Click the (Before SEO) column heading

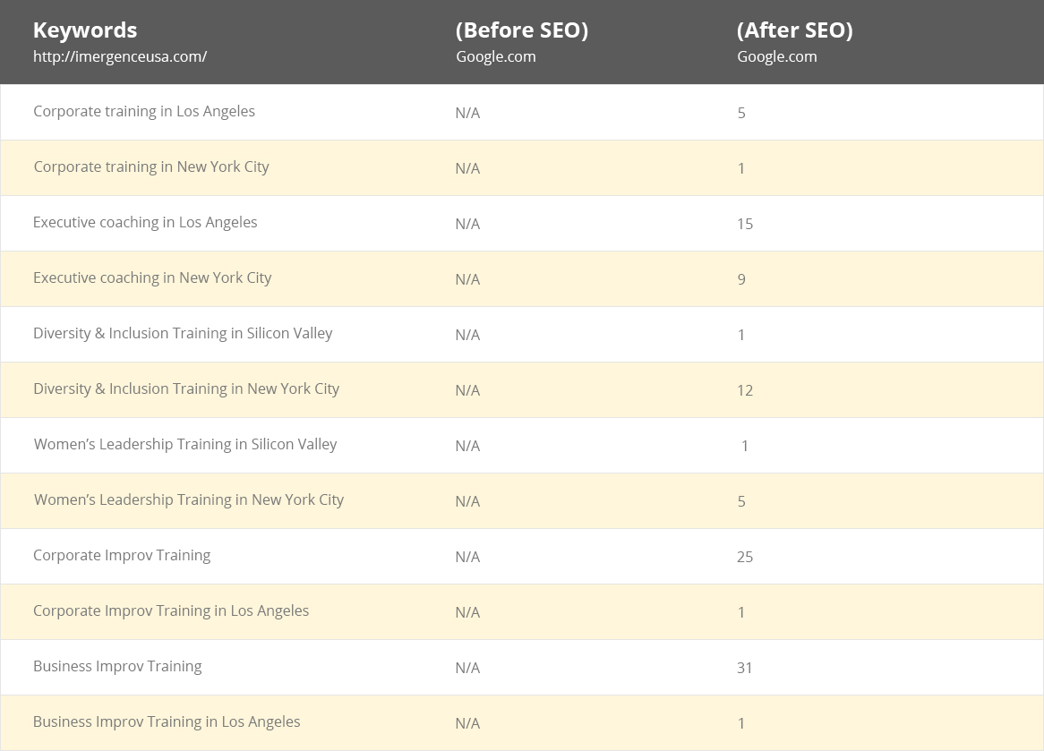click(521, 30)
